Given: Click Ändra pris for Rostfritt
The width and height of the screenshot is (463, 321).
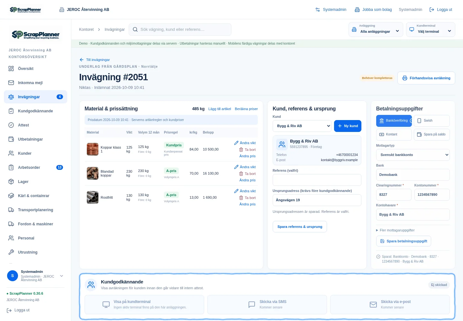Looking at the screenshot, I should tap(247, 204).
